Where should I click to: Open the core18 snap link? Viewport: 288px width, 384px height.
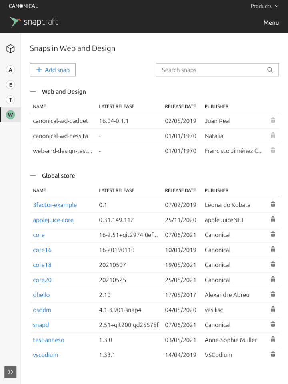[x=42, y=265]
